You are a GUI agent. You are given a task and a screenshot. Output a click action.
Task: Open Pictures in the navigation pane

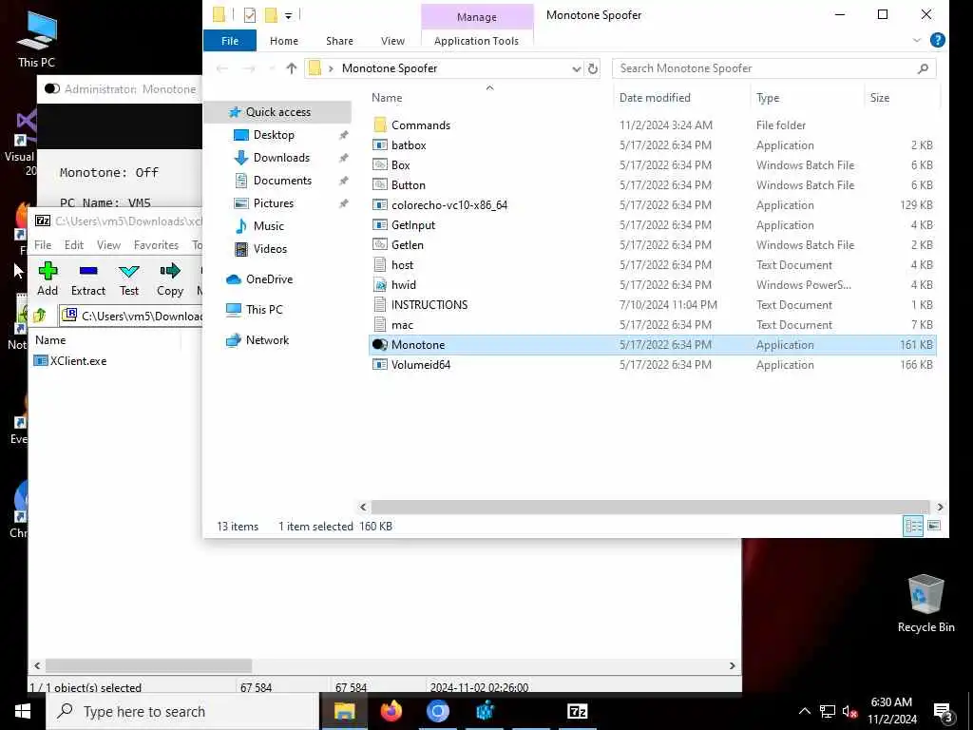pyautogui.click(x=273, y=203)
